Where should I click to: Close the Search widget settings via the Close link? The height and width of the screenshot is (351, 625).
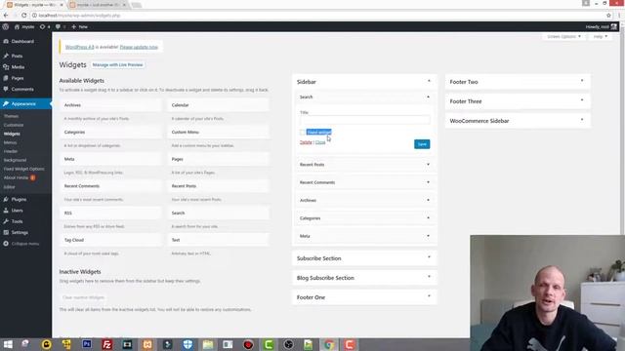(x=320, y=142)
